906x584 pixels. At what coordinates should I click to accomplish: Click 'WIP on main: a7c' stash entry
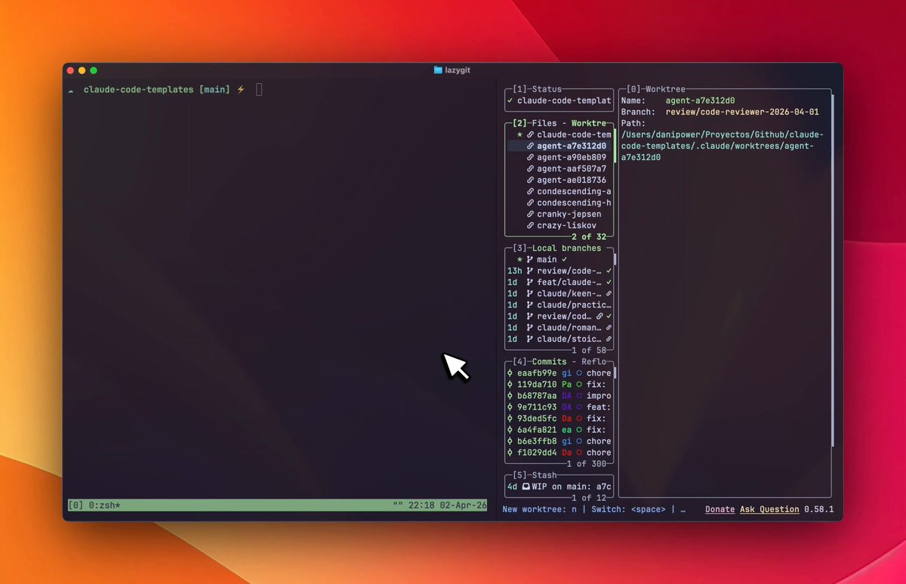pyautogui.click(x=573, y=486)
